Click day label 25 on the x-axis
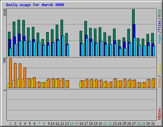 (124, 124)
